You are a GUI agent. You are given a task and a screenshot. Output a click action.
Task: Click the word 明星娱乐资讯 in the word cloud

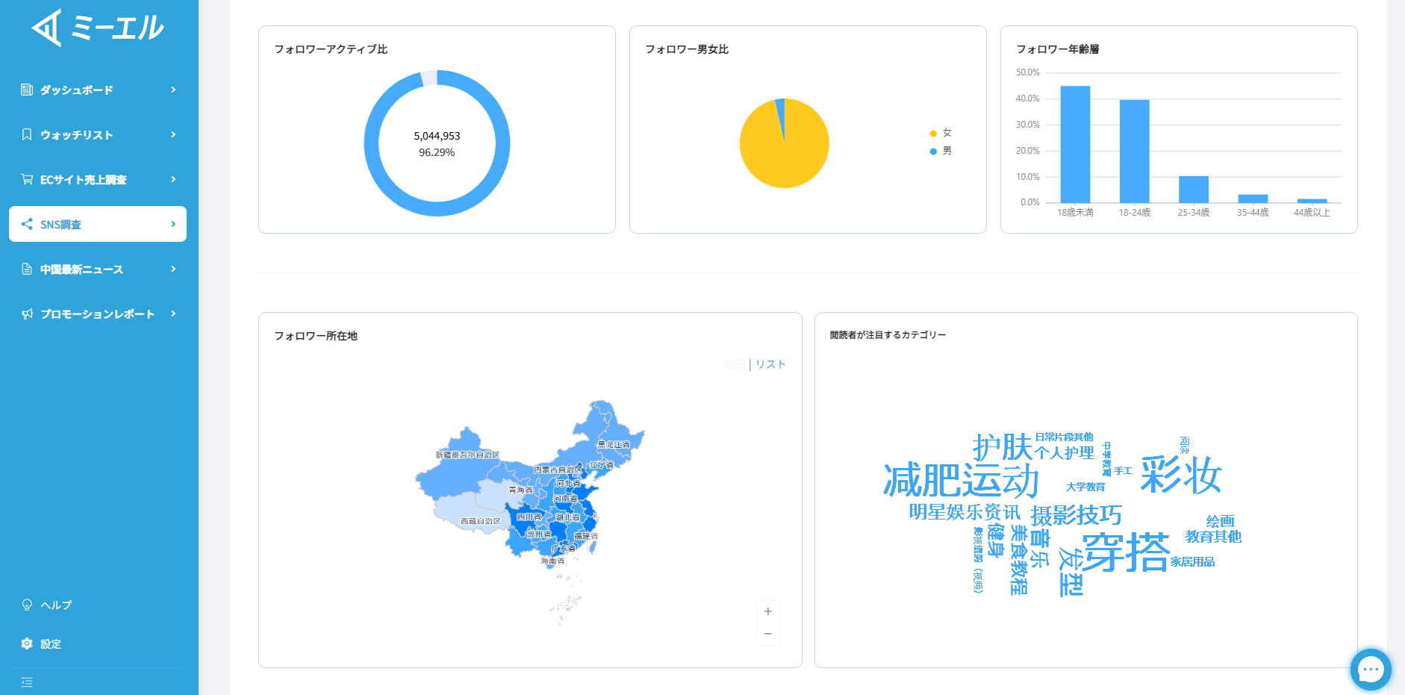click(965, 512)
